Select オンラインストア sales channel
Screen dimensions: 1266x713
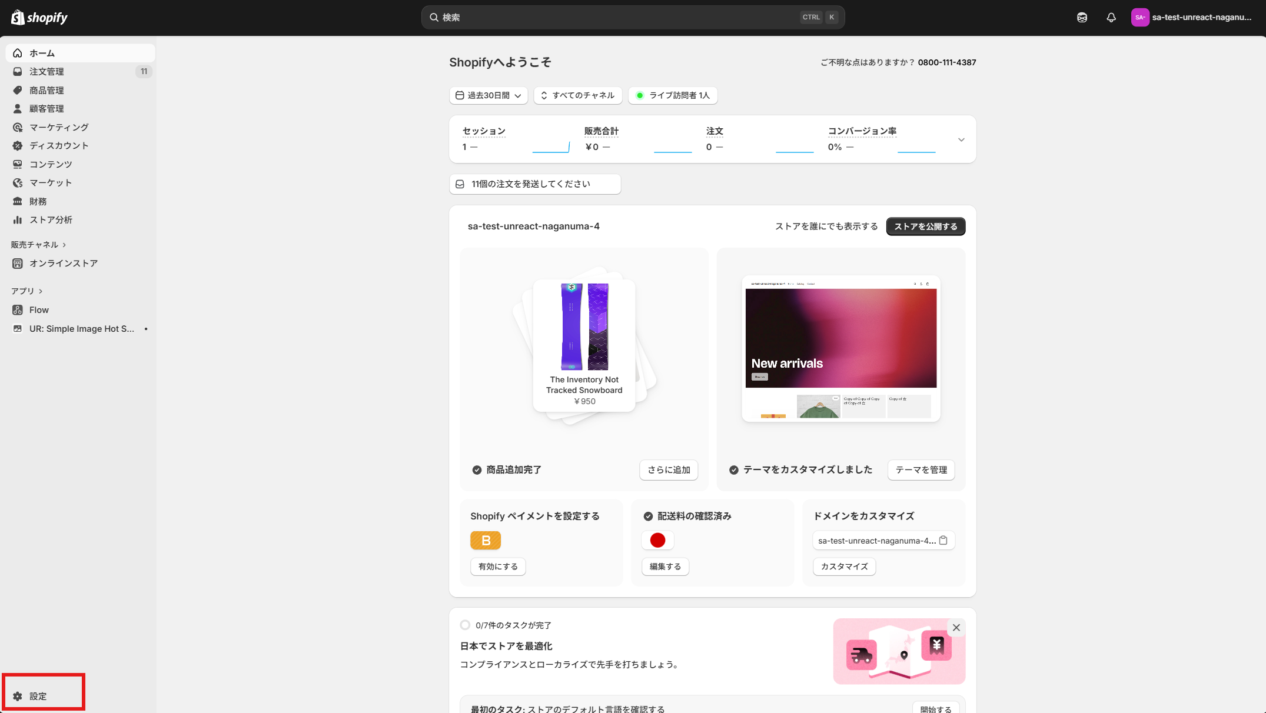tap(63, 263)
